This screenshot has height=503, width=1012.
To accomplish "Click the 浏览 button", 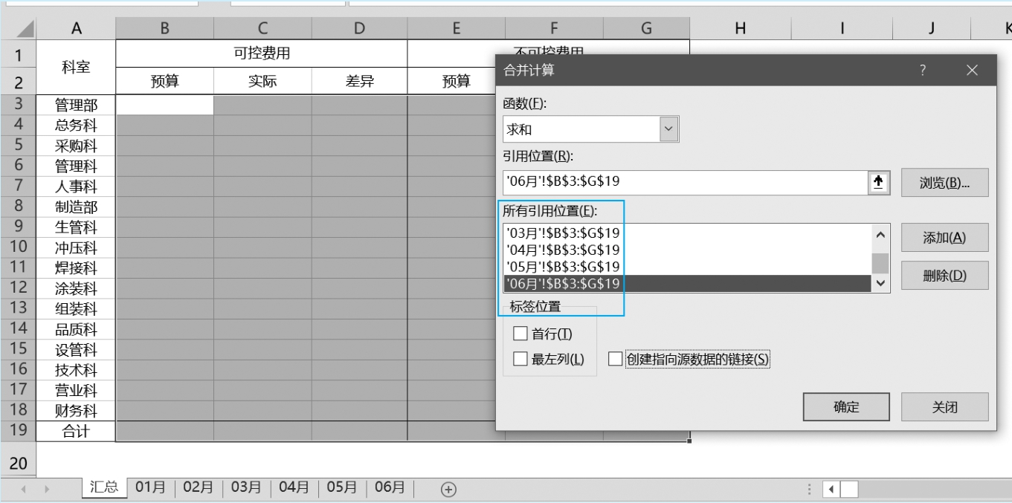I will pyautogui.click(x=944, y=183).
